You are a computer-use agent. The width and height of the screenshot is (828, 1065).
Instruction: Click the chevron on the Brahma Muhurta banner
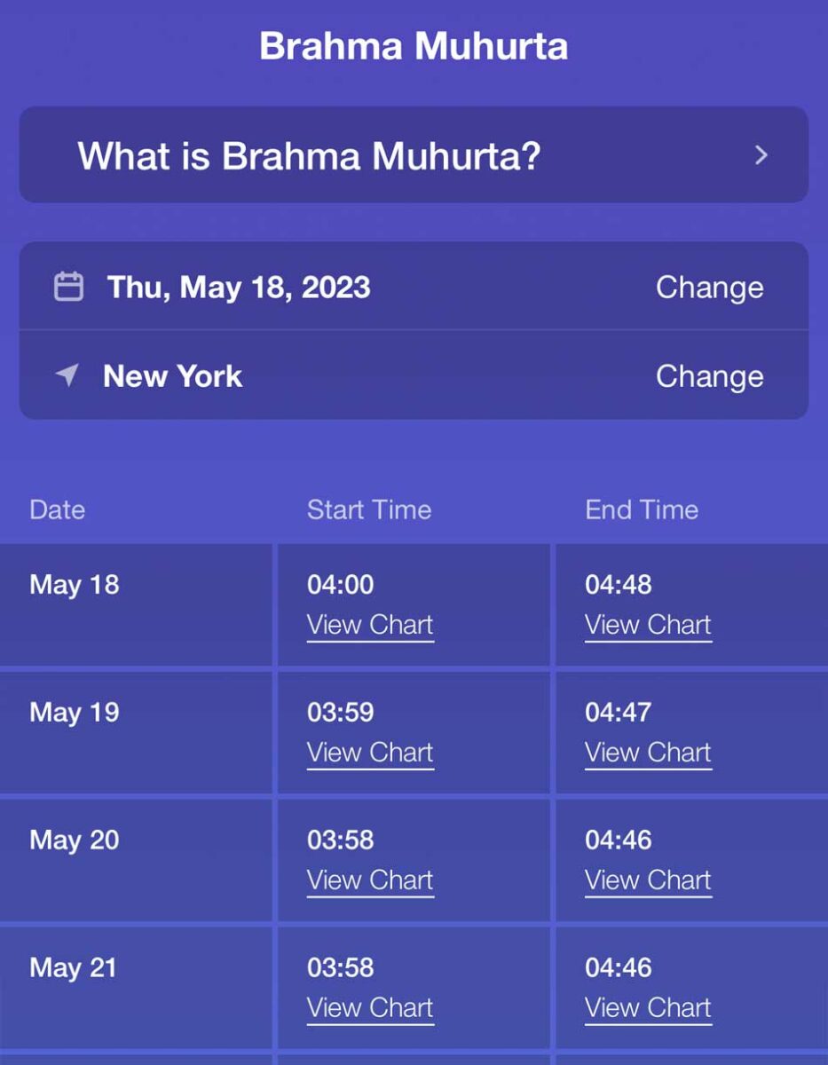point(760,155)
